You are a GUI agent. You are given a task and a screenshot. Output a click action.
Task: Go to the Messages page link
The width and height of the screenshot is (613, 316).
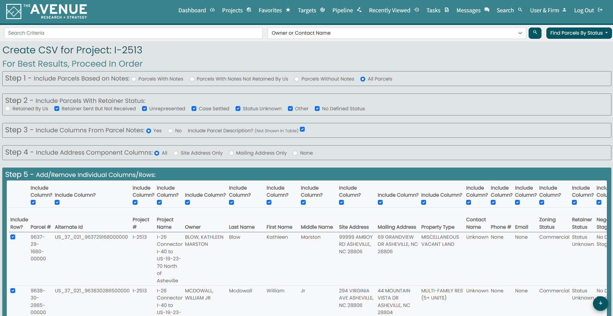click(473, 10)
